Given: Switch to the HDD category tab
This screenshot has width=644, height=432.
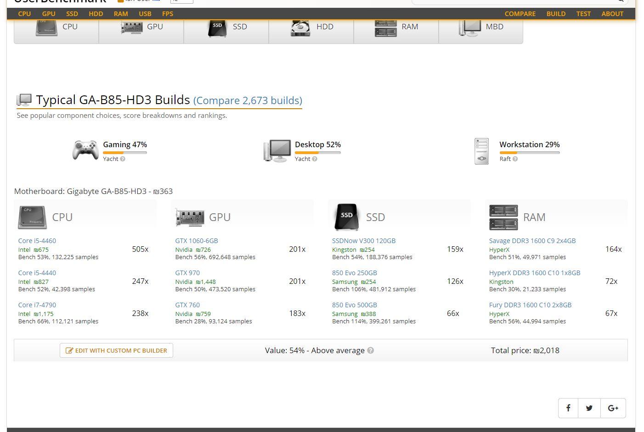Looking at the screenshot, I should click(x=311, y=28).
